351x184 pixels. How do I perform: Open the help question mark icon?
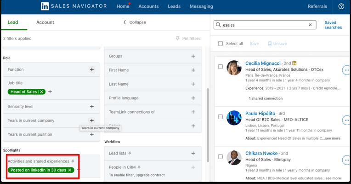[x=341, y=6]
